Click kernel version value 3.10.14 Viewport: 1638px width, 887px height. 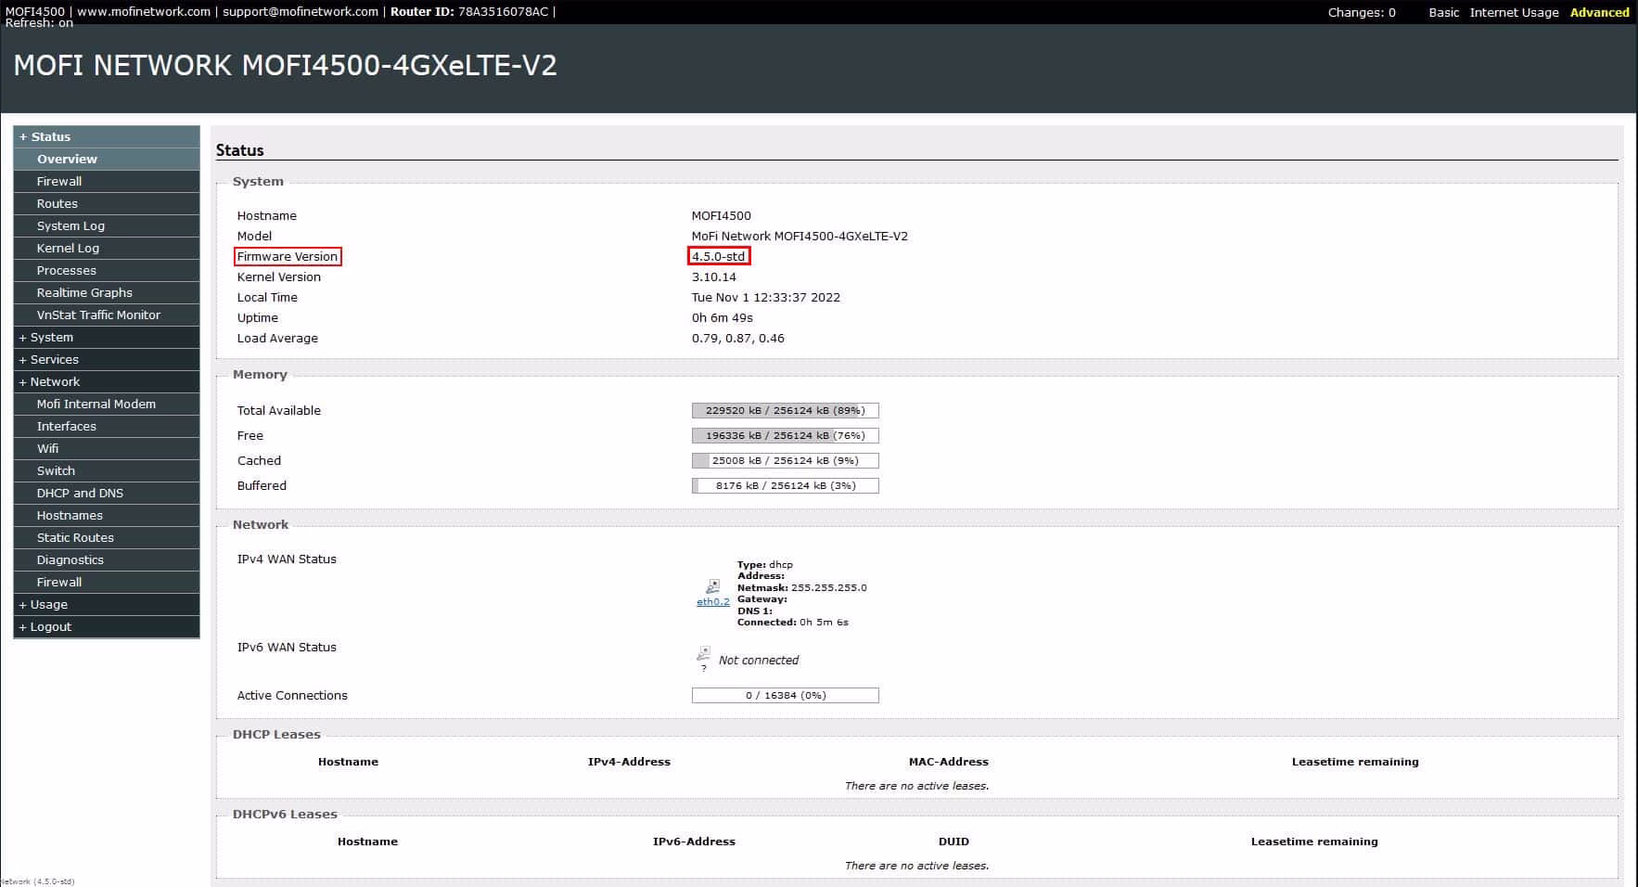click(x=714, y=276)
